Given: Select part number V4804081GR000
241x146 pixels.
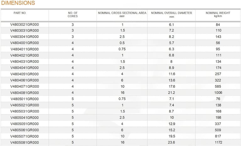Looking at the screenshot, I should [x=25, y=93].
